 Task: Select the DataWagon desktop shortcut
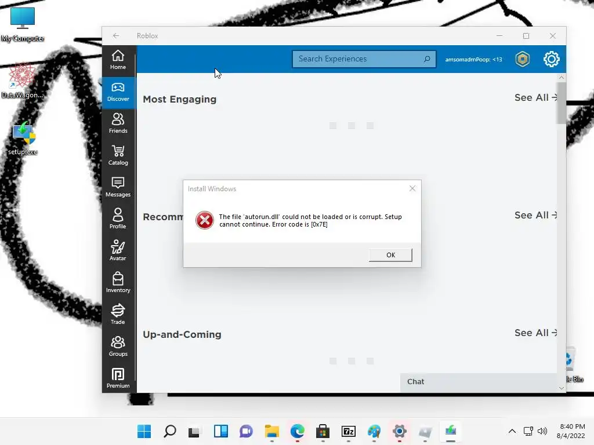click(22, 80)
